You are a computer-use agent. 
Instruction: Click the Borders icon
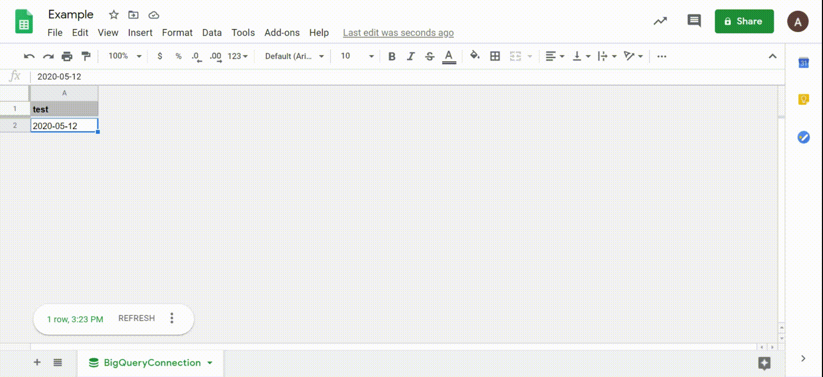pyautogui.click(x=495, y=56)
